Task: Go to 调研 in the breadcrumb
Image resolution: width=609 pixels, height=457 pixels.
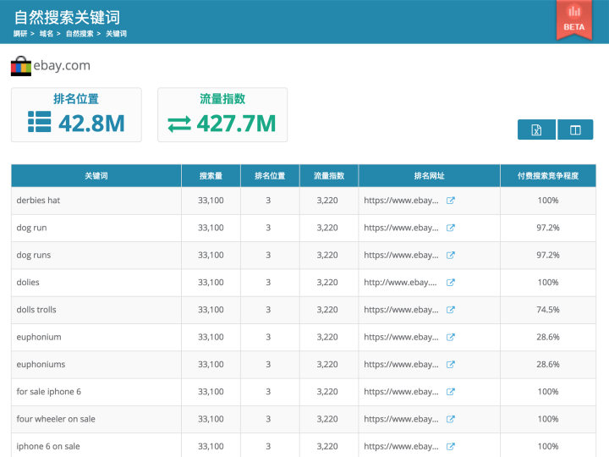Action: pyautogui.click(x=20, y=34)
